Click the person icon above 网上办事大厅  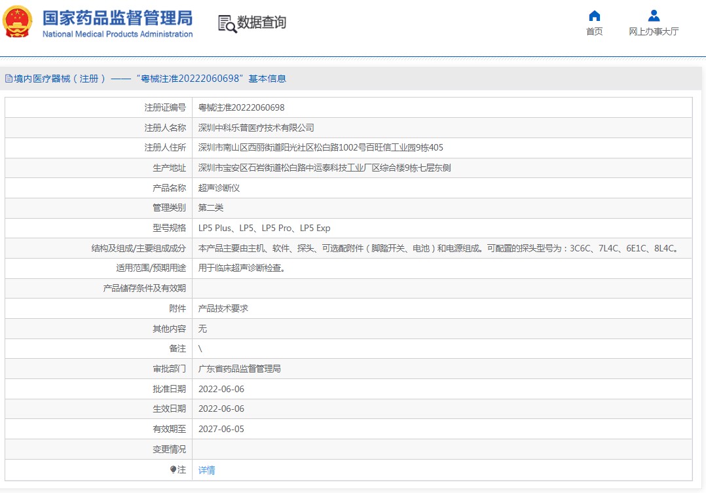[x=653, y=16]
